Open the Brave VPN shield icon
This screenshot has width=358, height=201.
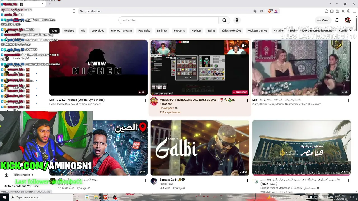coord(348,11)
